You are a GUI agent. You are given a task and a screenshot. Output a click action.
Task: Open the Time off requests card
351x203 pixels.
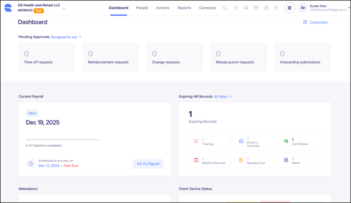pos(47,57)
